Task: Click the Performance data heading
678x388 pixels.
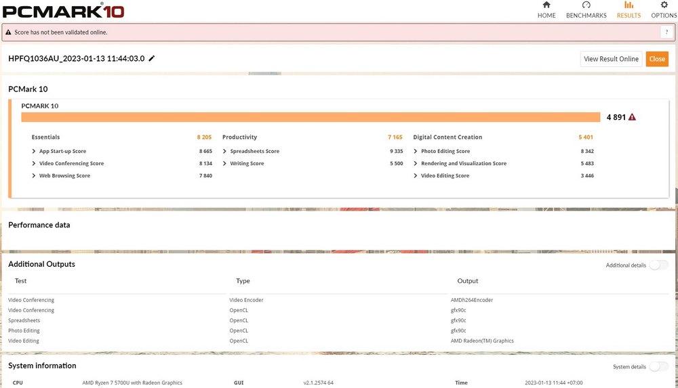Action: point(39,225)
